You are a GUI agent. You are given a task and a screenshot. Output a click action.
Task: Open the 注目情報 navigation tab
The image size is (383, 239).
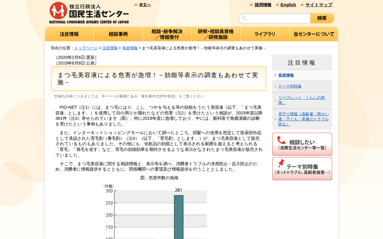pyautogui.click(x=69, y=34)
